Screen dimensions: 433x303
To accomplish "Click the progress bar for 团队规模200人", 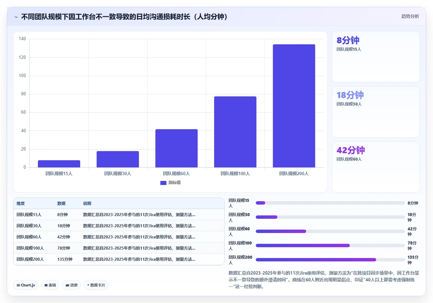I will point(330,260).
